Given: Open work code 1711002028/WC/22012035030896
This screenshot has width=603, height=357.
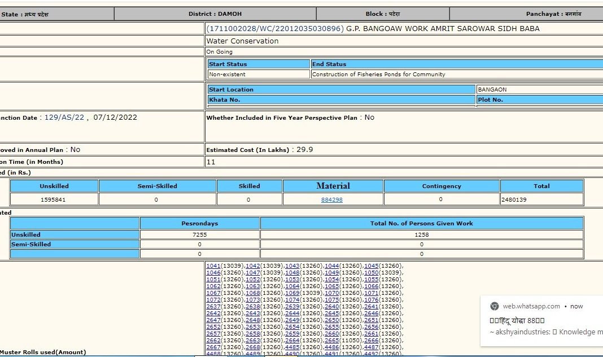Looking at the screenshot, I should pyautogui.click(x=275, y=28).
